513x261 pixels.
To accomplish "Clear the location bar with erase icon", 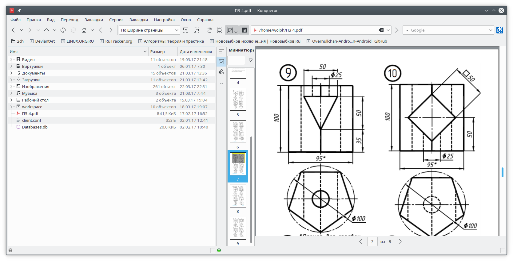I will pos(381,30).
